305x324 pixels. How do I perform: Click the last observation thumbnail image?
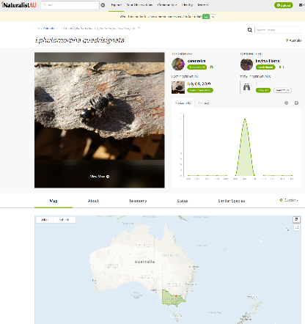(178, 87)
